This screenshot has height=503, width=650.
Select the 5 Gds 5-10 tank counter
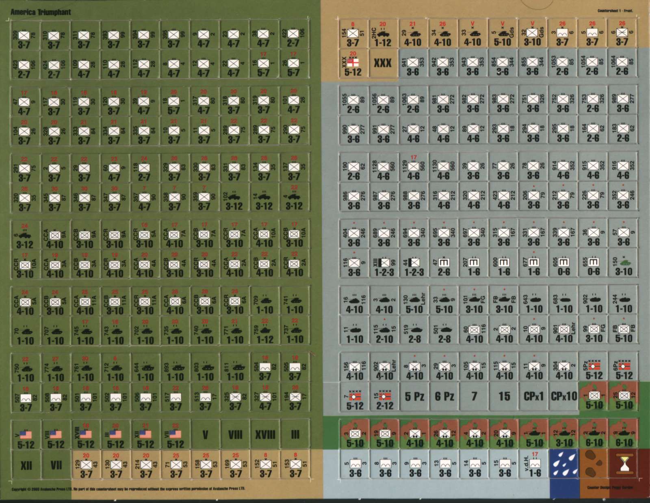[x=502, y=34]
